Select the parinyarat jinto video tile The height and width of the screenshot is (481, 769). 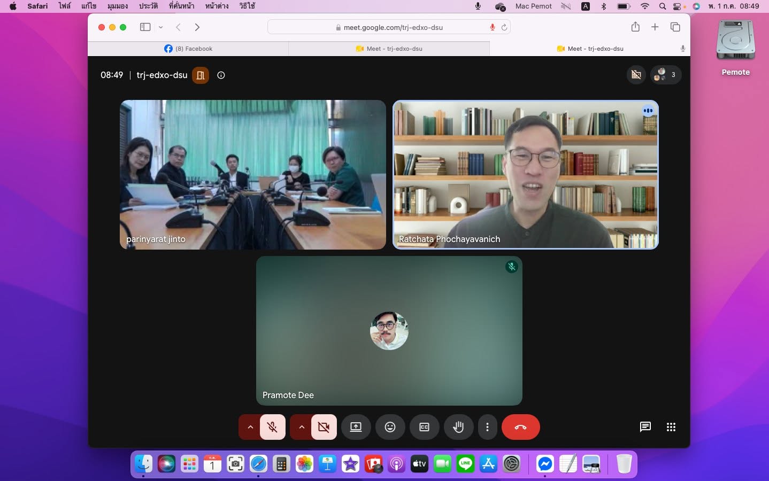(x=253, y=174)
